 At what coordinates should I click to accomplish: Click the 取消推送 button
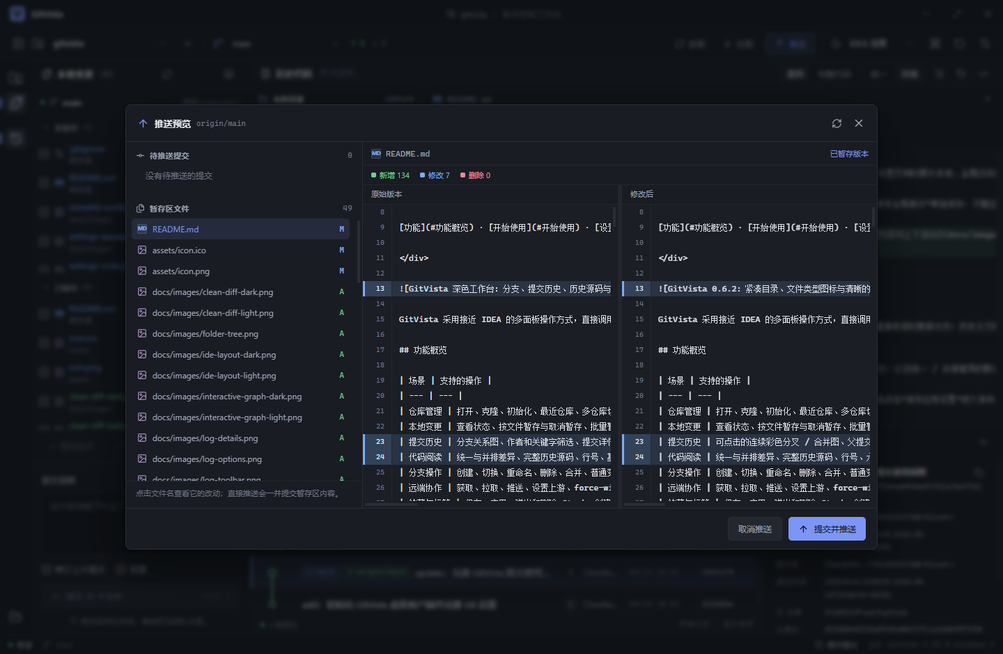[755, 529]
